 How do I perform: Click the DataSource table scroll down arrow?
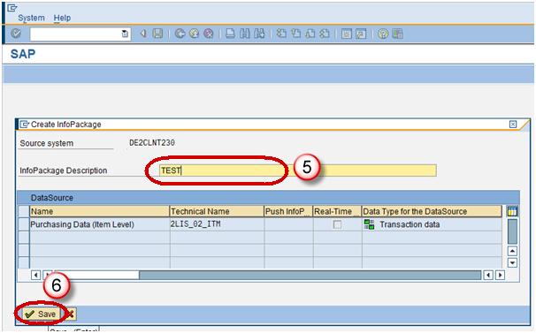pos(512,262)
